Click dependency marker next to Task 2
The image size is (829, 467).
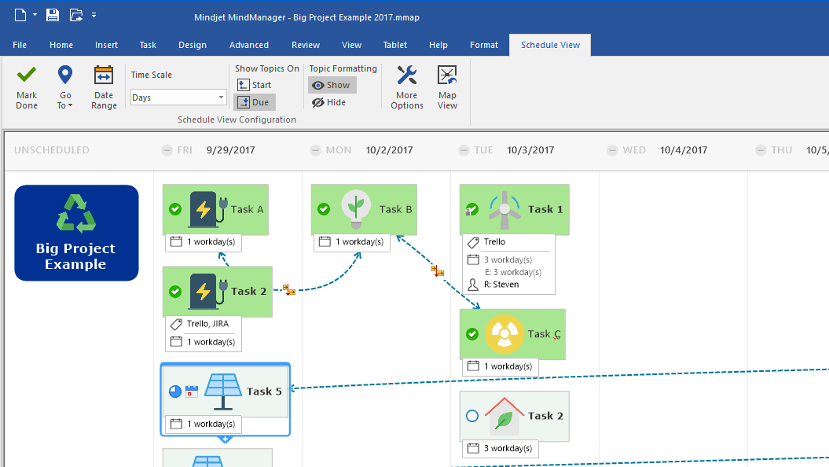(x=289, y=290)
